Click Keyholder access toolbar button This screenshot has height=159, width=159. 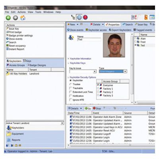click(96, 30)
